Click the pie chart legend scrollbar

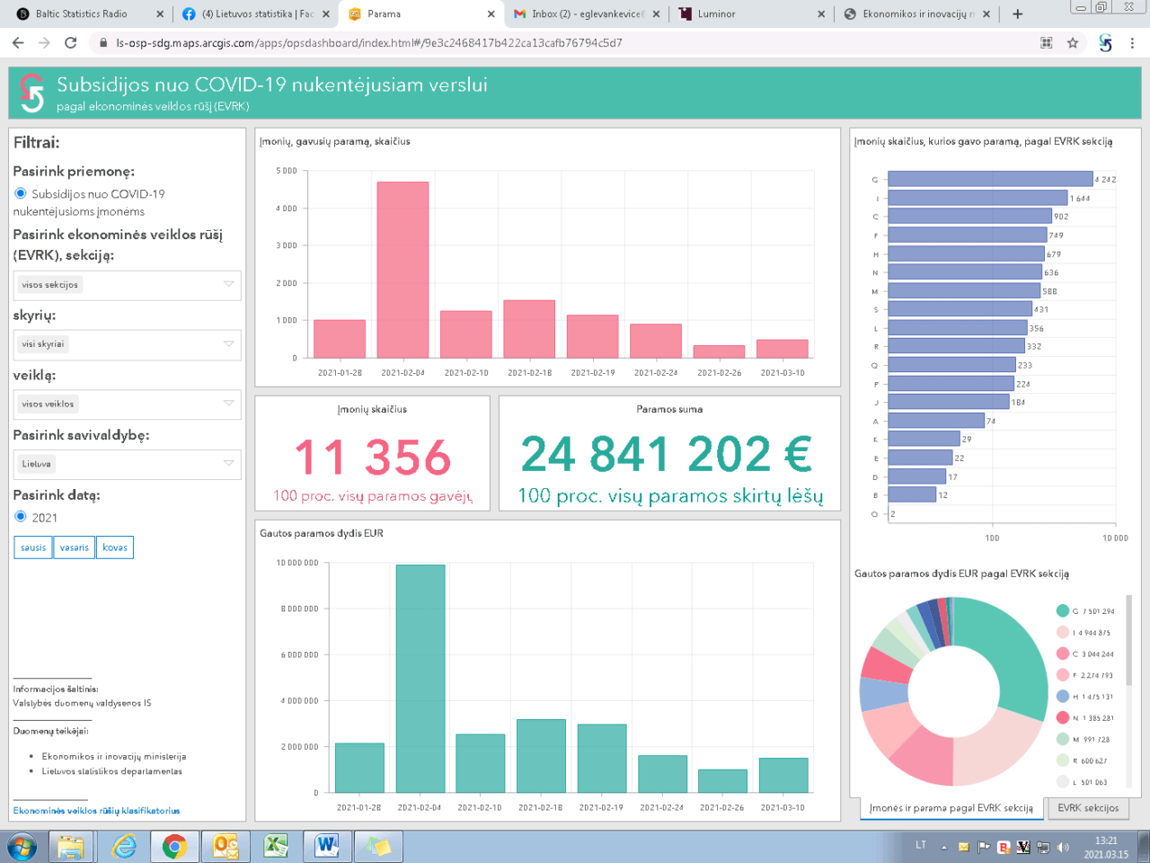click(1129, 640)
